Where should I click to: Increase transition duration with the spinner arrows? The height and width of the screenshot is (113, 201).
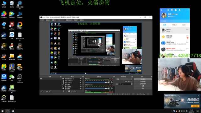(132, 83)
